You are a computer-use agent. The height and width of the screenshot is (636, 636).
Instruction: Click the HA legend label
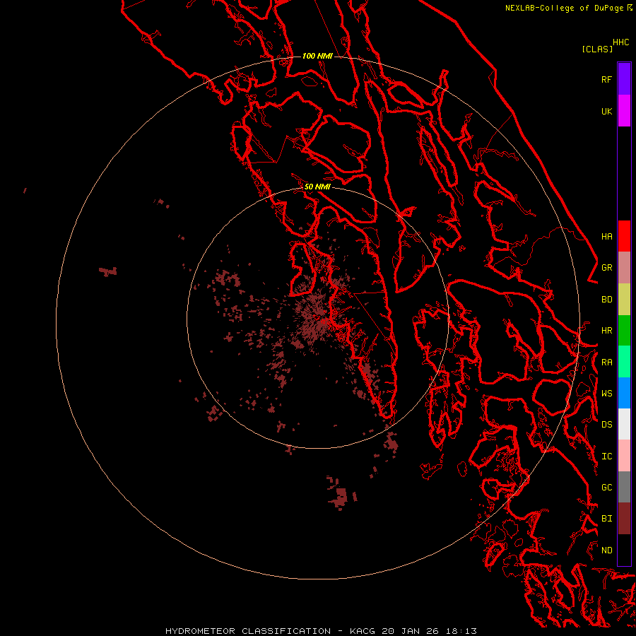point(606,236)
